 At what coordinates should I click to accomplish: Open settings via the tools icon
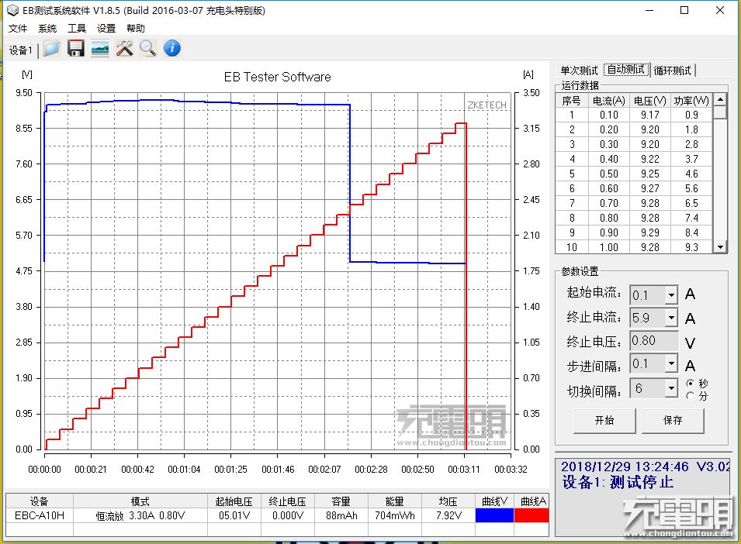pyautogui.click(x=124, y=48)
